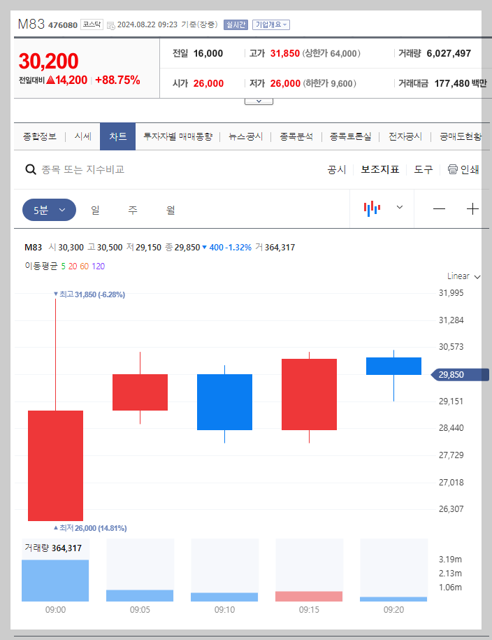The height and width of the screenshot is (640, 492).
Task: Open 종목토론실 tab
Action: point(350,136)
